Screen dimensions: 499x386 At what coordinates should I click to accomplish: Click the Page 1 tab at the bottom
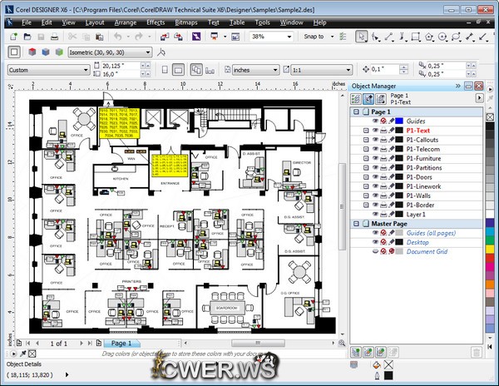121,343
